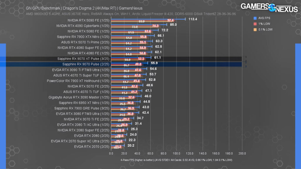Click the 66.1 average FPS value

point(161,36)
